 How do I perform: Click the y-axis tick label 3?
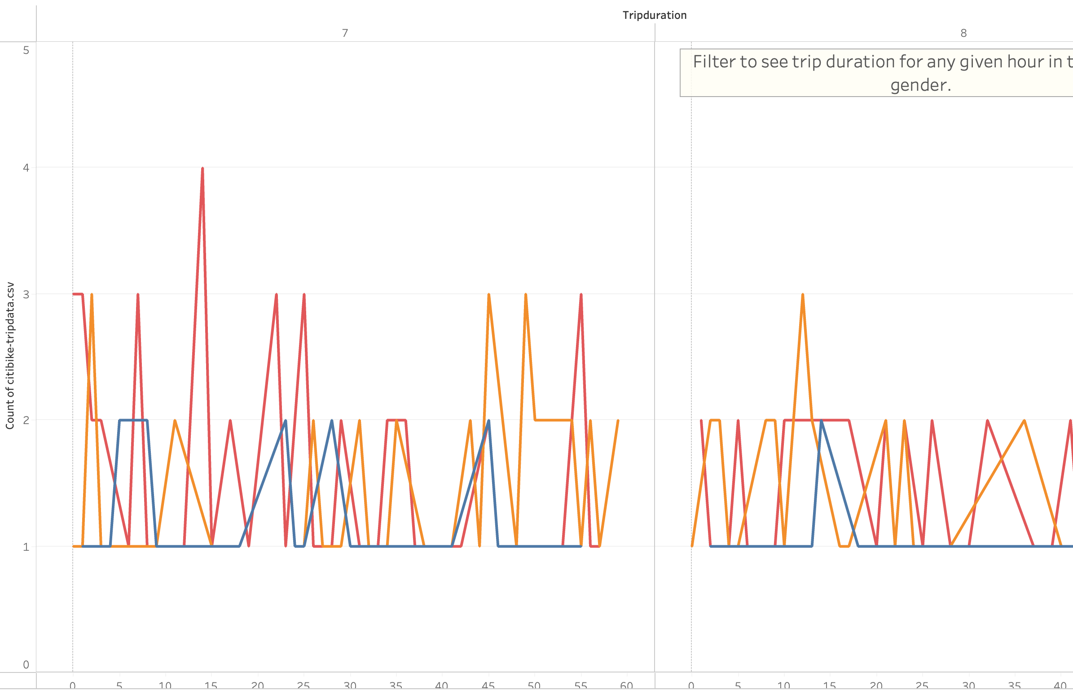pos(26,294)
